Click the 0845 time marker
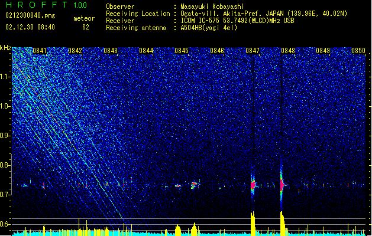The width and height of the screenshot is (372, 236). click(182, 51)
